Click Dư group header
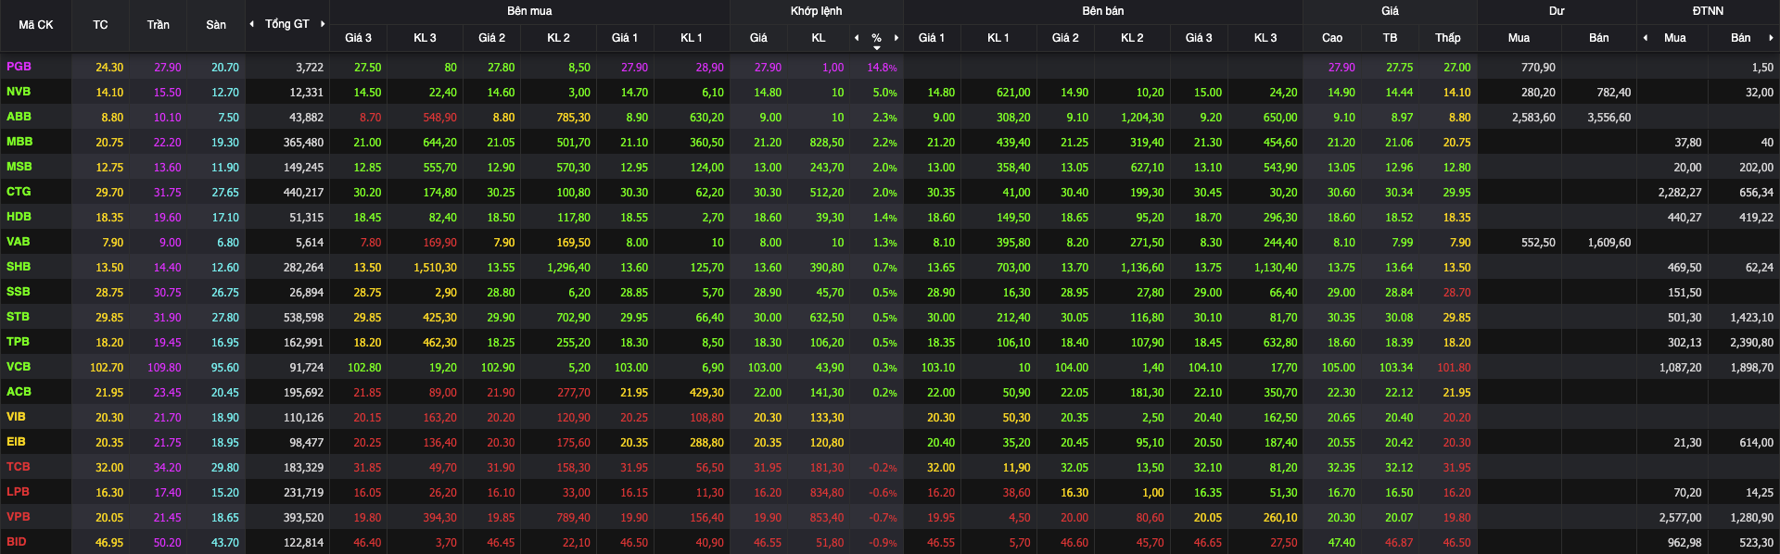The height and width of the screenshot is (554, 1780). (x=1557, y=11)
